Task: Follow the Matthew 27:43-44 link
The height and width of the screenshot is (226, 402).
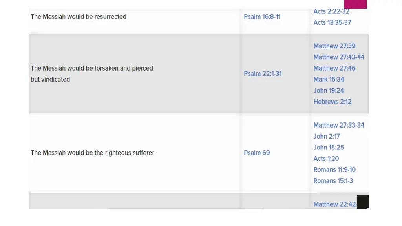Action: [339, 57]
